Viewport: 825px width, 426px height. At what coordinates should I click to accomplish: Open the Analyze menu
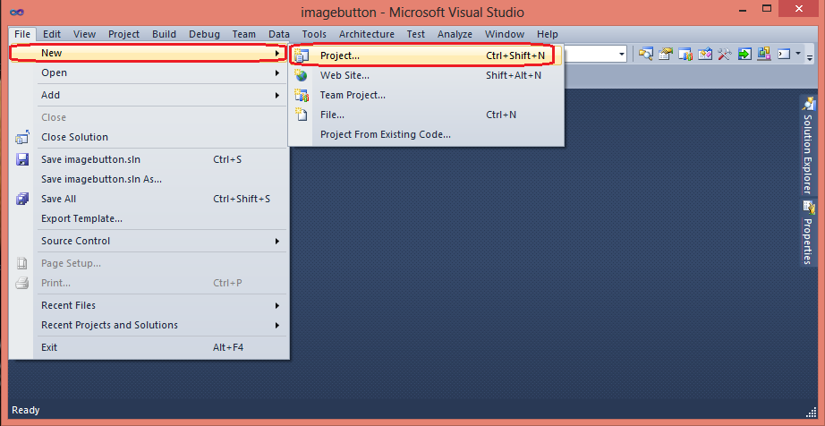[455, 34]
